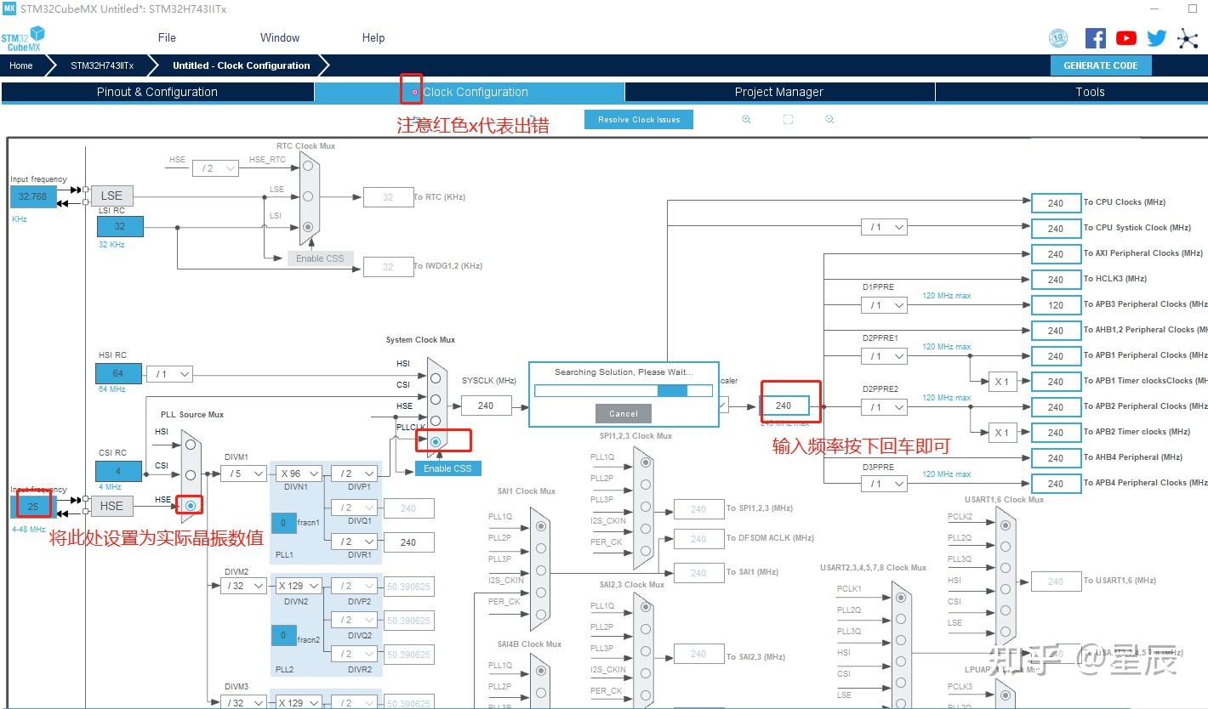Open the DIVN1 X 96 multiplier dropdown

point(299,474)
